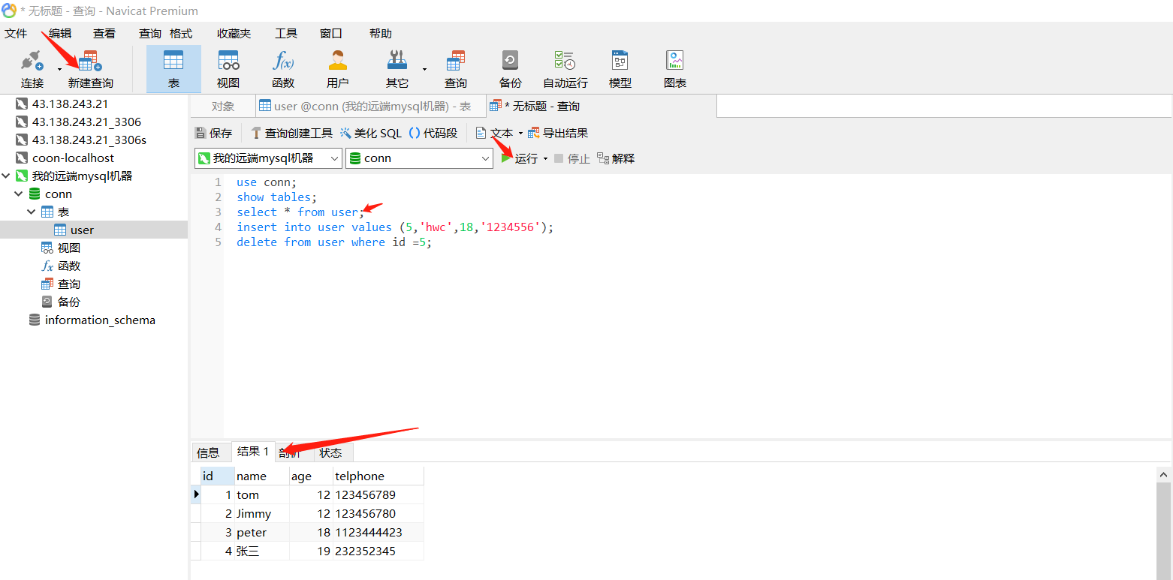Click the Connection (连接) toolbar icon
Image resolution: width=1173 pixels, height=580 pixels.
[x=32, y=69]
